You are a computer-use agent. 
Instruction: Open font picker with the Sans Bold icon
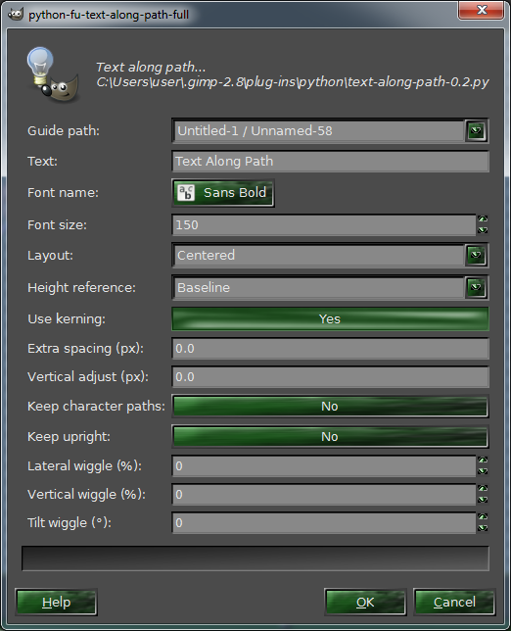click(x=223, y=193)
